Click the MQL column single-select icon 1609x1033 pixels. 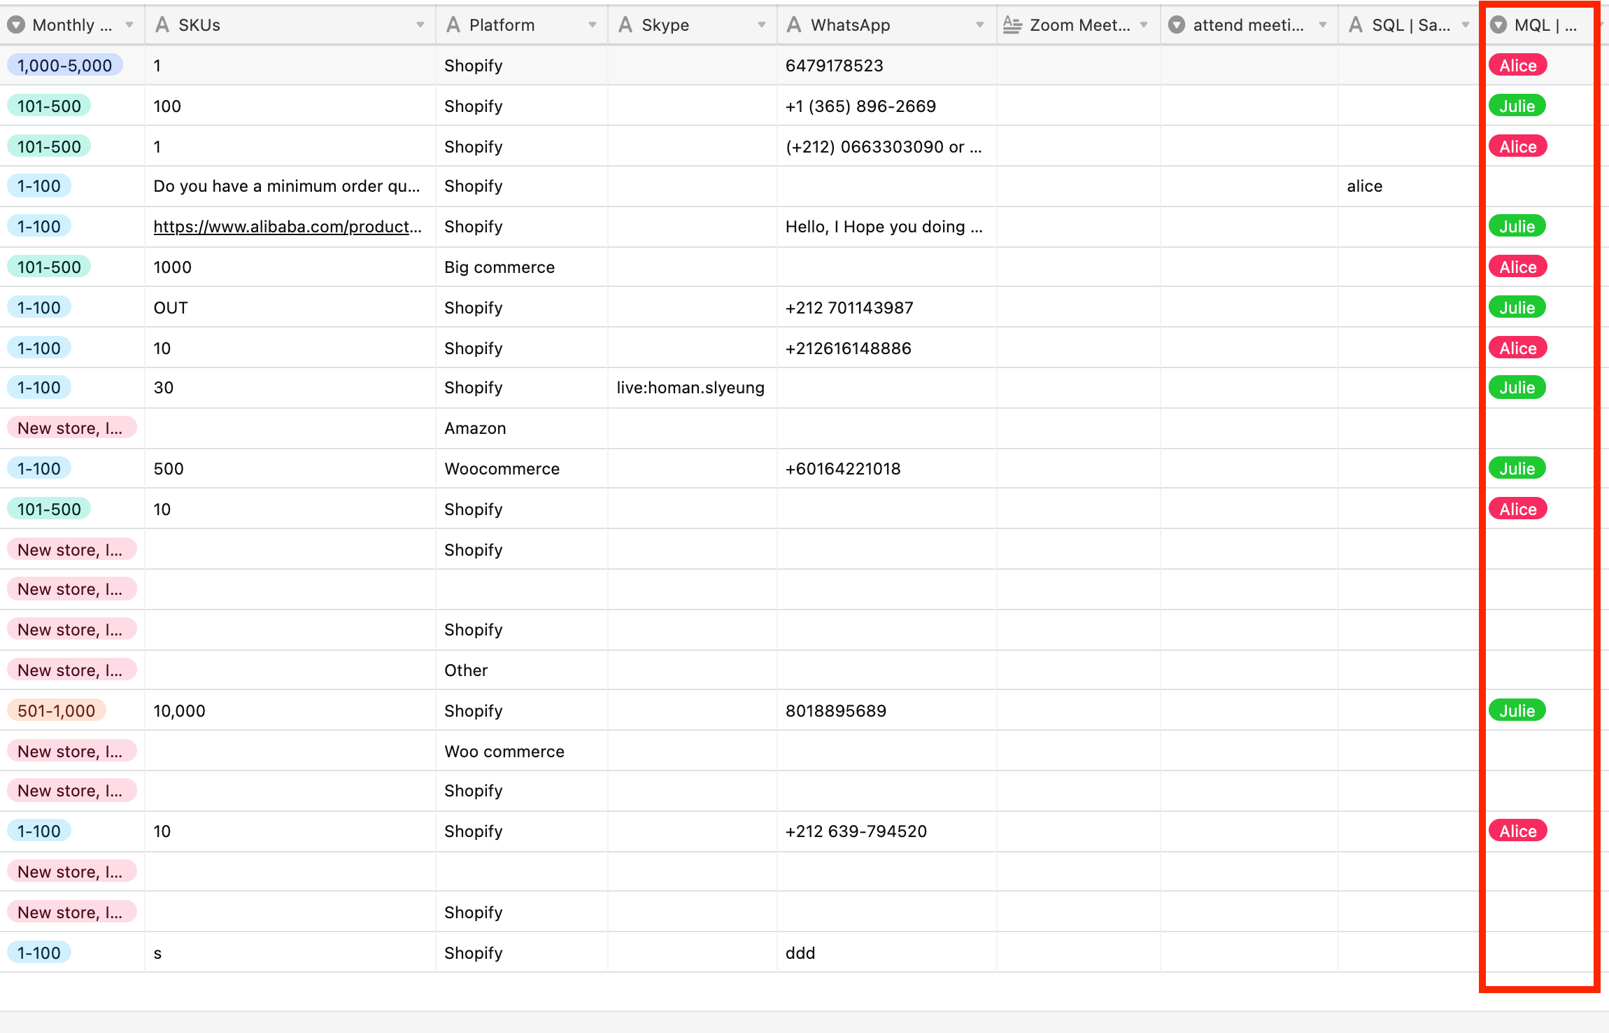pyautogui.click(x=1498, y=25)
